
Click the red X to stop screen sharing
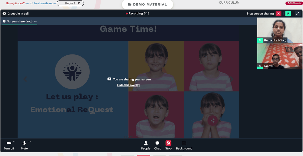[278, 14]
